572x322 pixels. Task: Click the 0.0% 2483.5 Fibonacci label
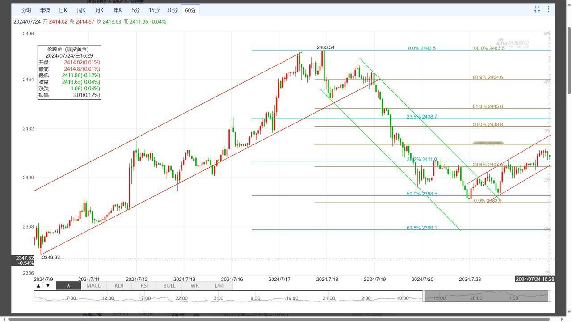coord(422,48)
